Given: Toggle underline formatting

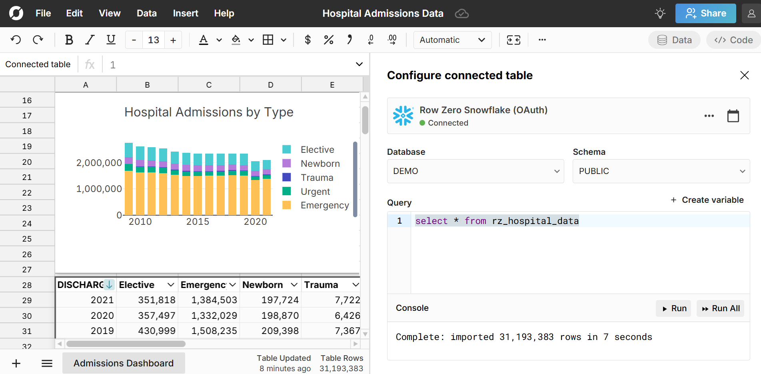Looking at the screenshot, I should [x=111, y=40].
